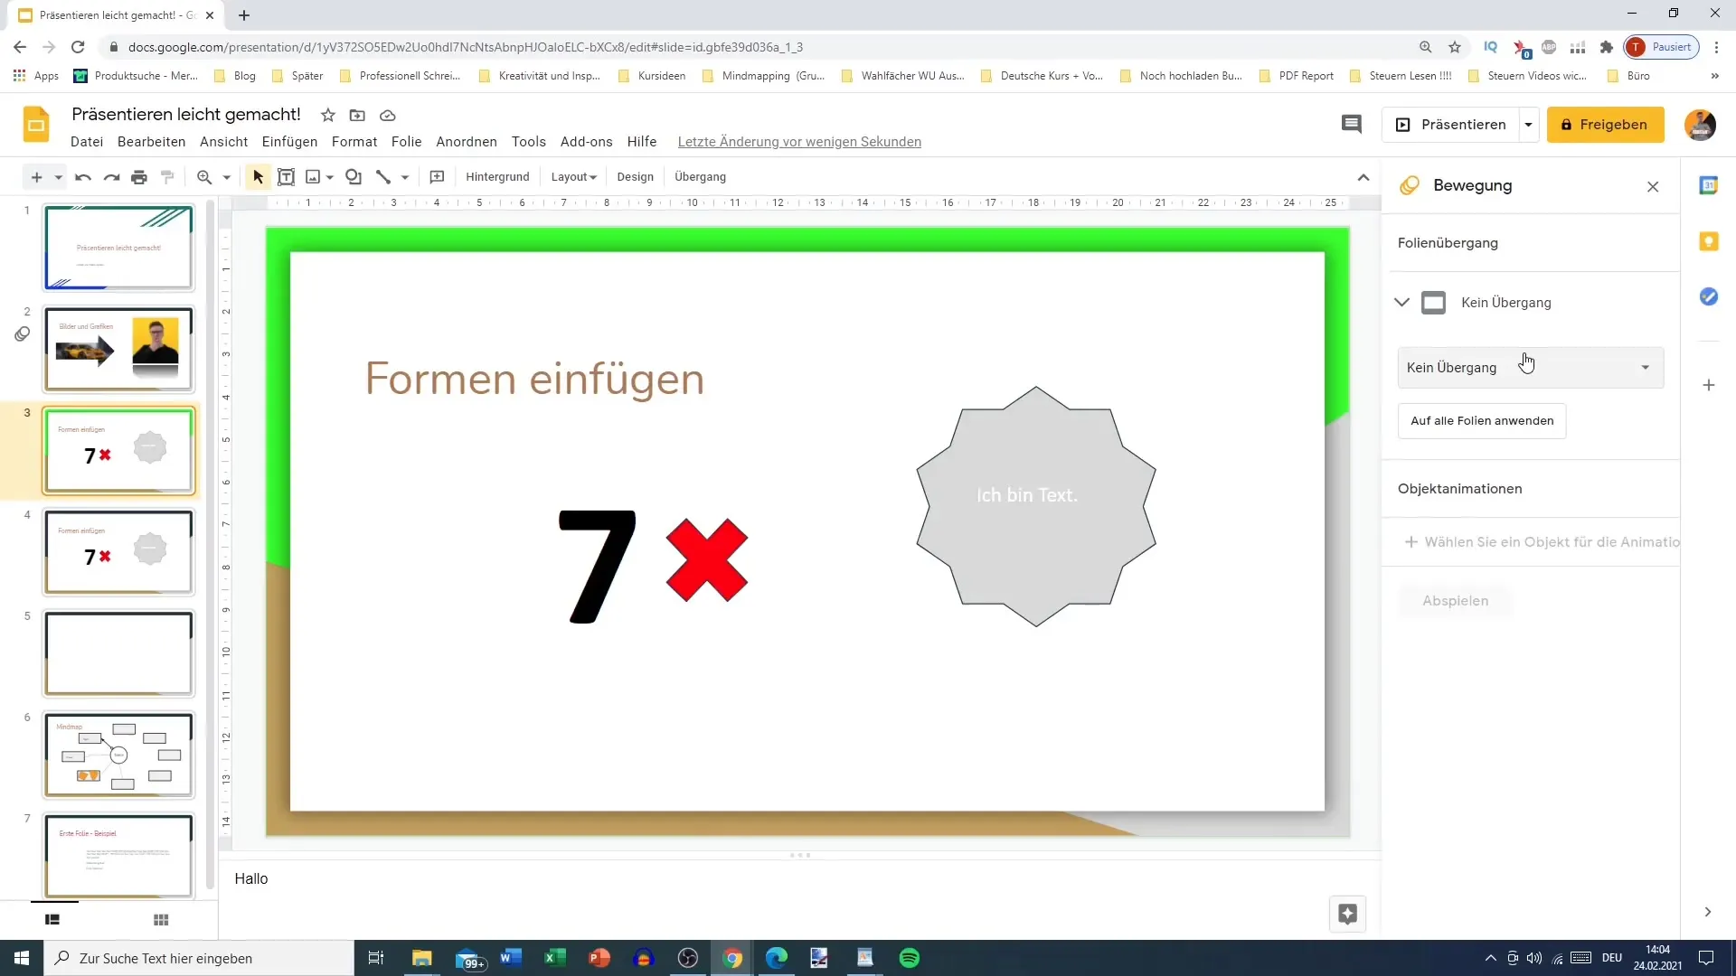
Task: Select slide 2 thumbnail with car image
Action: [x=118, y=349]
